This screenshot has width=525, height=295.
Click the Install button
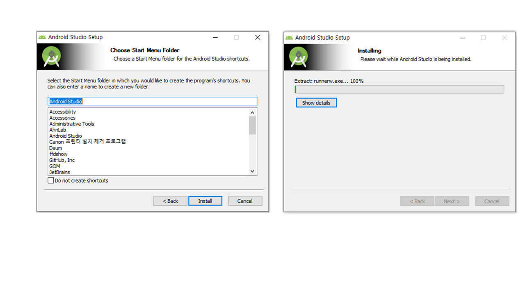(x=205, y=201)
